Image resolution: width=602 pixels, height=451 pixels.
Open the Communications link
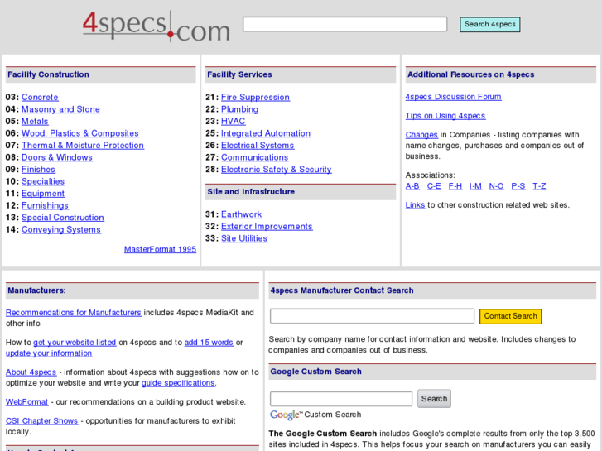click(254, 157)
